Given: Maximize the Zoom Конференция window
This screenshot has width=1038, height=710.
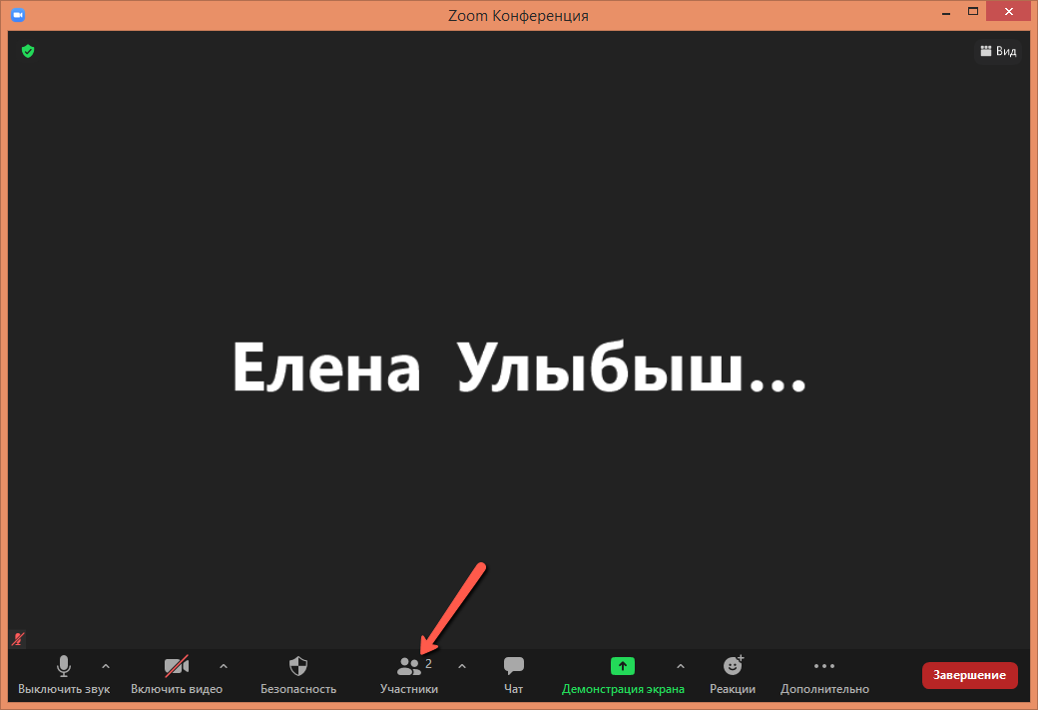Looking at the screenshot, I should tap(973, 11).
